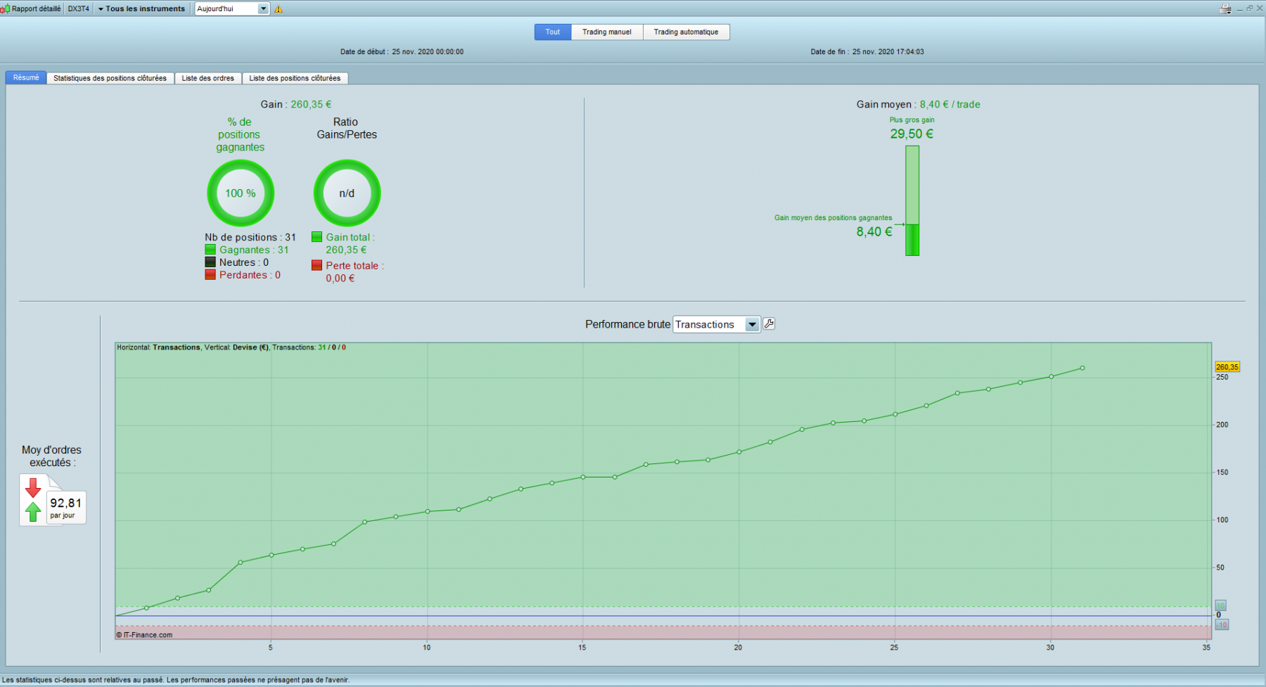Image resolution: width=1266 pixels, height=687 pixels.
Task: Click the green Gagnantes legend square
Action: click(210, 250)
